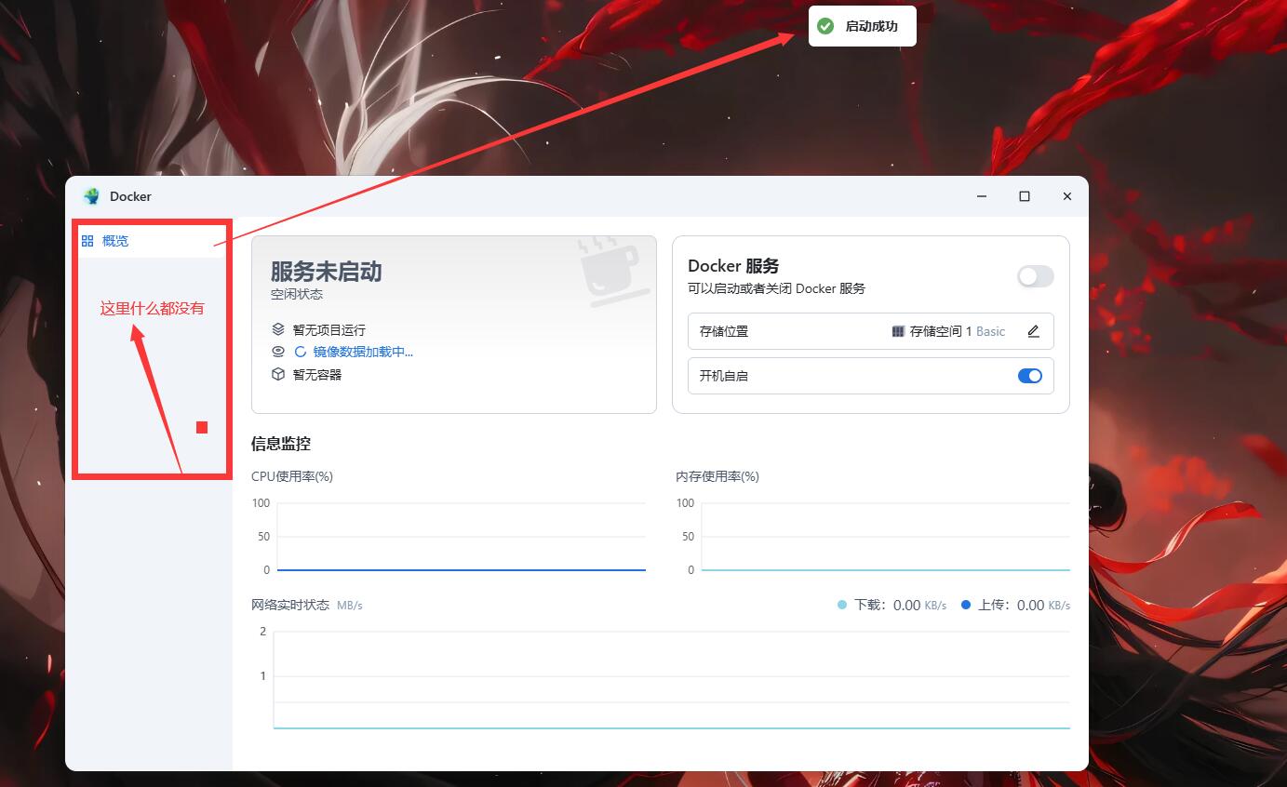Click the cube icon beside 暂无容器
1287x787 pixels.
tap(278, 374)
